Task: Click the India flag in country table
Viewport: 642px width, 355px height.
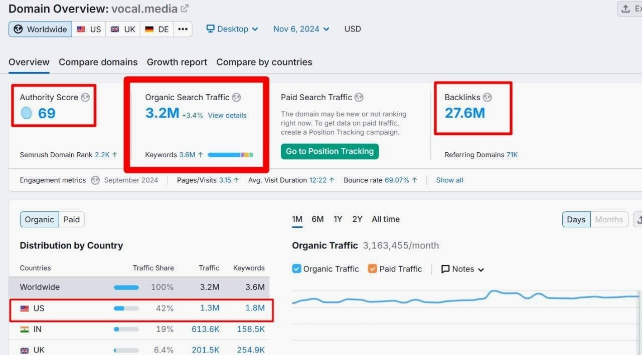Action: (24, 329)
